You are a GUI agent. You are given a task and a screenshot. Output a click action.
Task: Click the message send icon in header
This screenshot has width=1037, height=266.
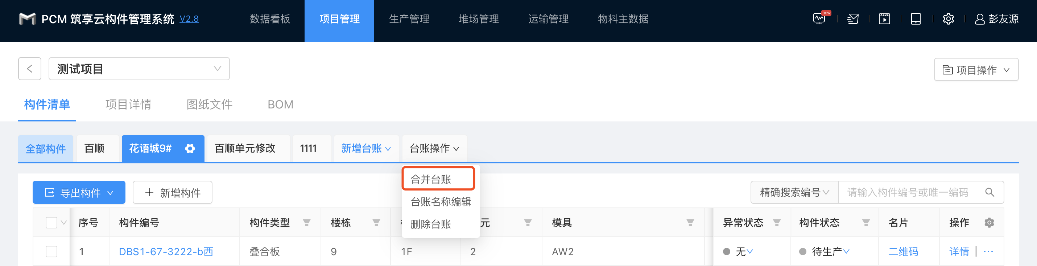[x=853, y=19]
